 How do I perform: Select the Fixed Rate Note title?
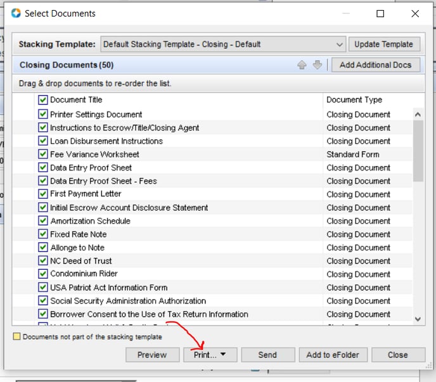click(79, 234)
